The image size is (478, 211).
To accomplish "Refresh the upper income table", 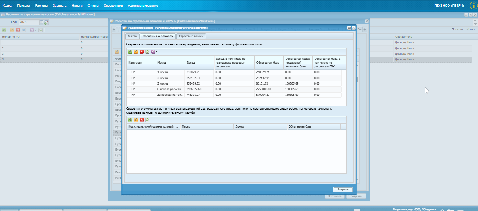I will [x=147, y=52].
